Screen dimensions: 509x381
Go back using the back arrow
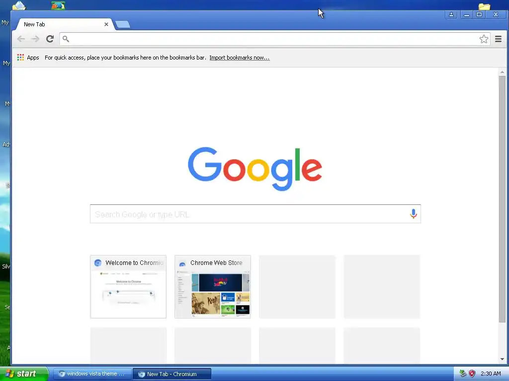[21, 39]
